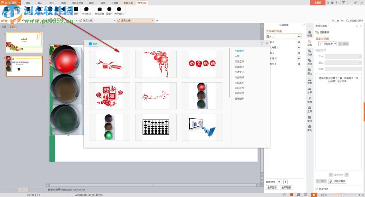This screenshot has width=365, height=197.
Task: Select 动画 animation sidebar icon
Action: click(x=310, y=43)
